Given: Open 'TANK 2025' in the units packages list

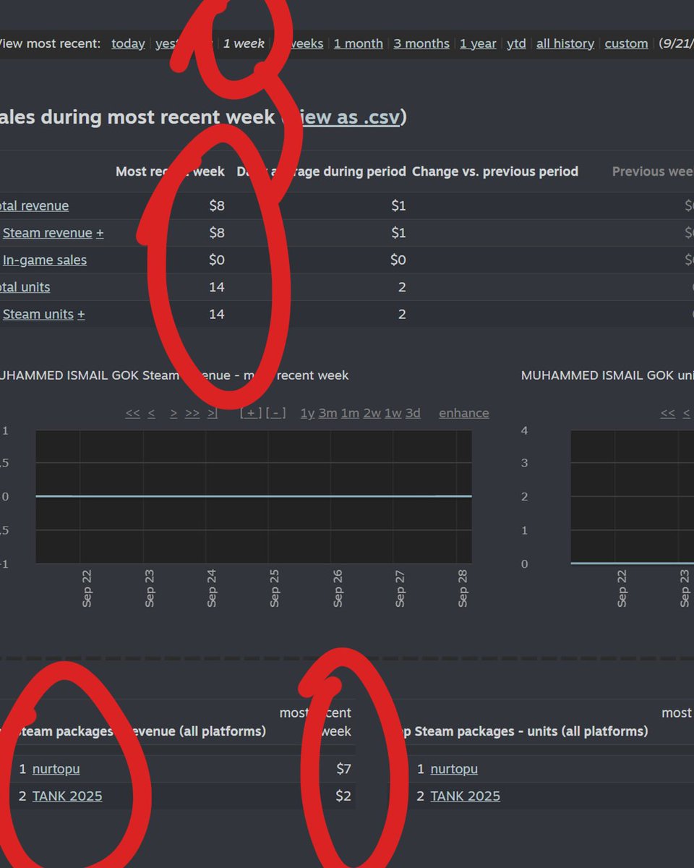Looking at the screenshot, I should (465, 796).
